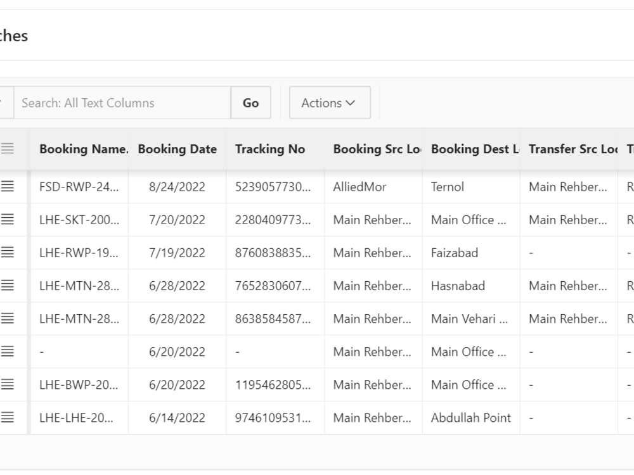
Task: Open the Actions dropdown menu
Action: [x=330, y=103]
